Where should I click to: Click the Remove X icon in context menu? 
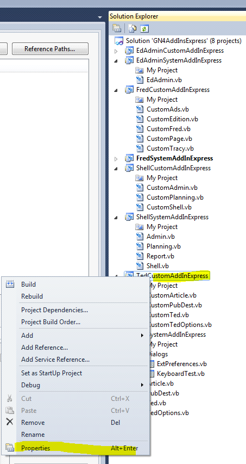[10, 422]
